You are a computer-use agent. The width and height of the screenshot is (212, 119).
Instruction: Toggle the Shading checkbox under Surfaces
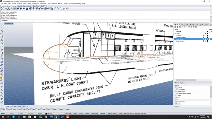click(x=176, y=87)
